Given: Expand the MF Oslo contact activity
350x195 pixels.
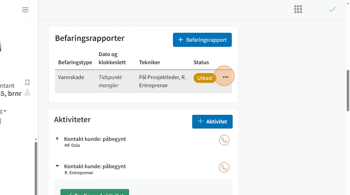Looking at the screenshot, I should point(57,138).
